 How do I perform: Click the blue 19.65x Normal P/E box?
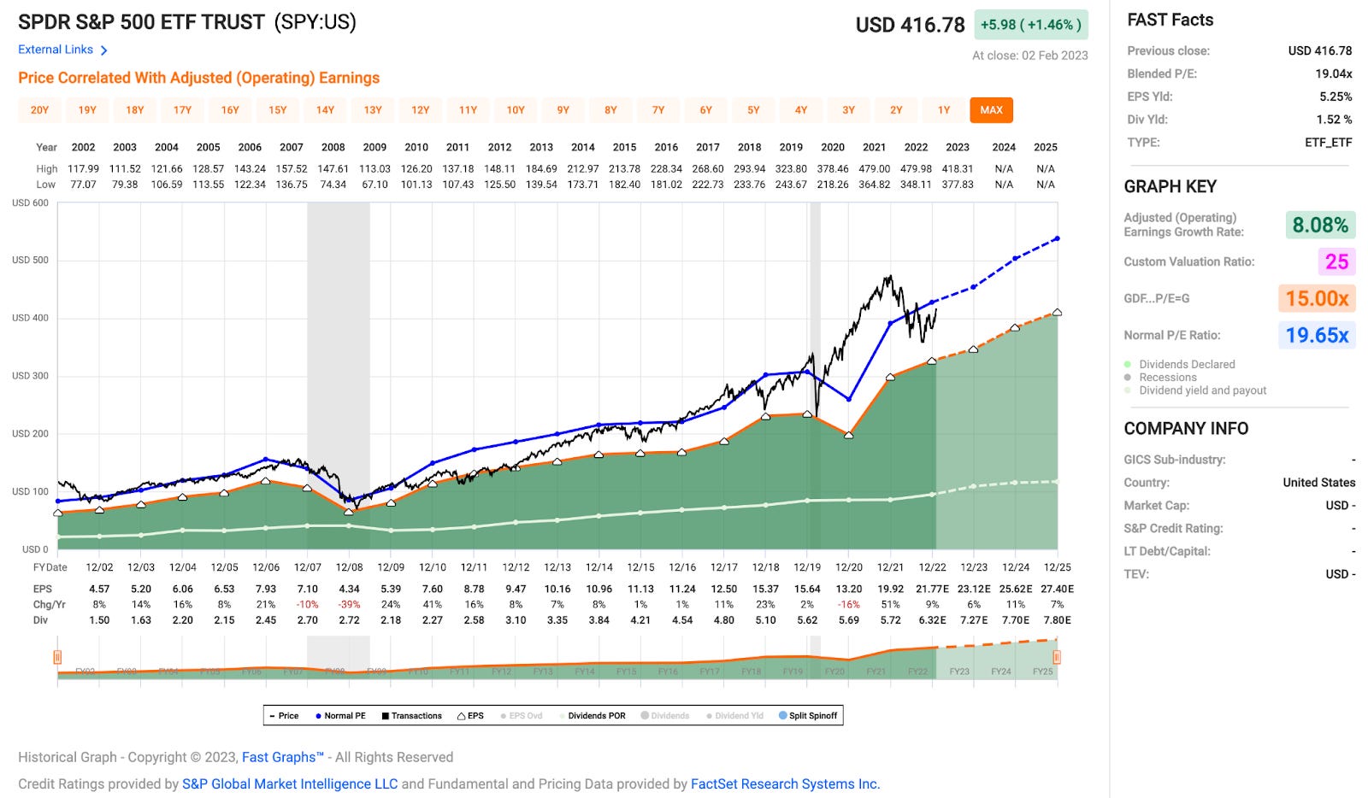[x=1317, y=335]
